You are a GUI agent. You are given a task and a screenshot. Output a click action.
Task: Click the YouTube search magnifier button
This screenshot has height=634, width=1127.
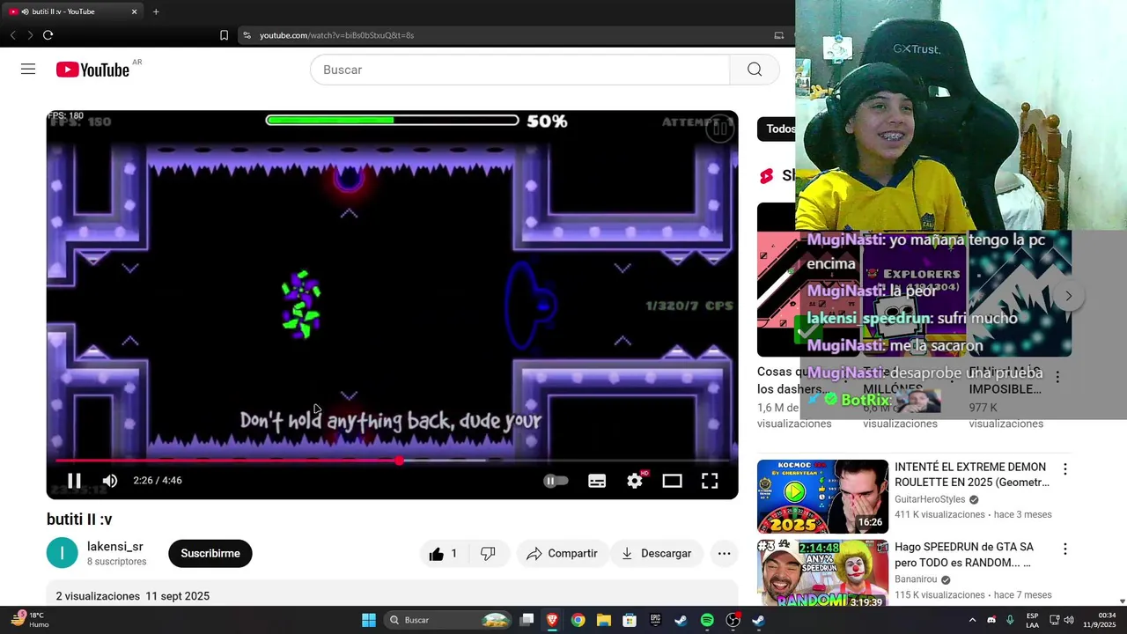[x=755, y=70]
